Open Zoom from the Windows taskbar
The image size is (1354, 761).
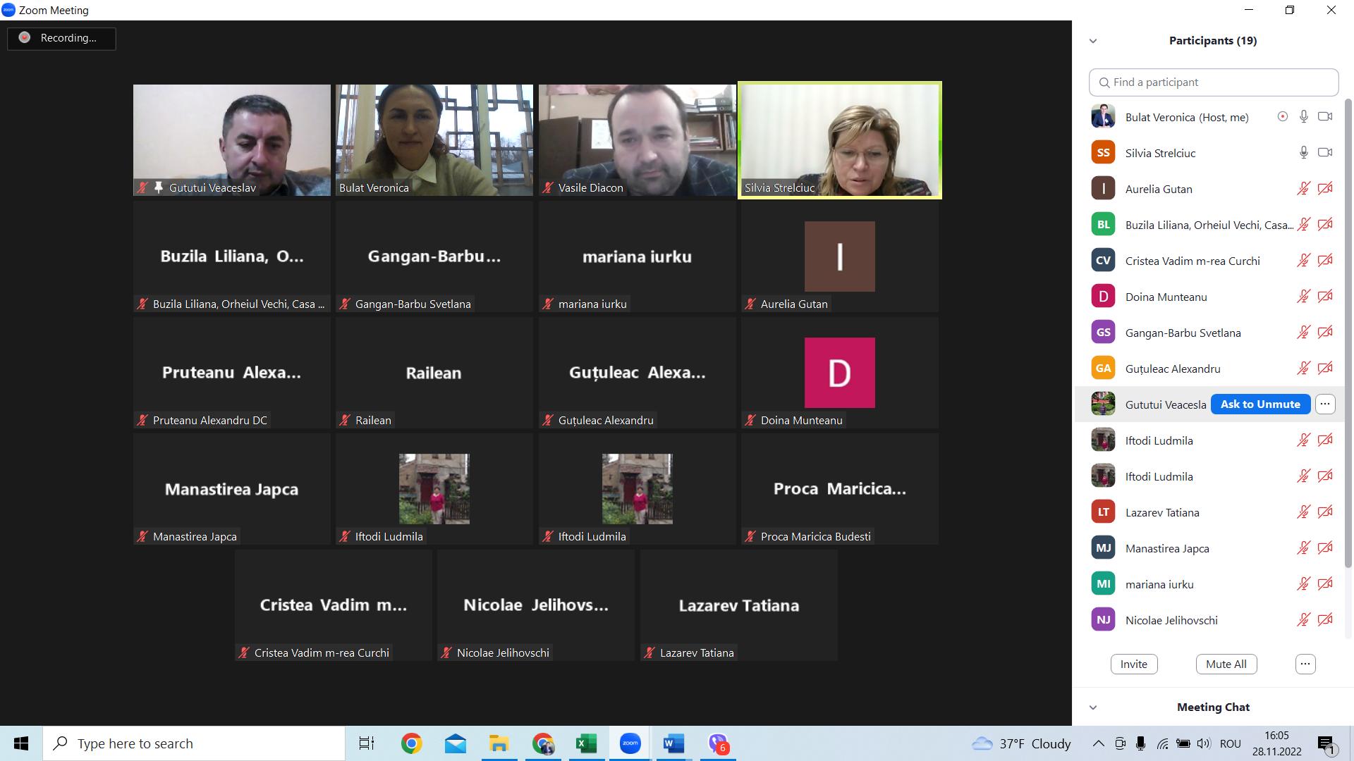[630, 743]
